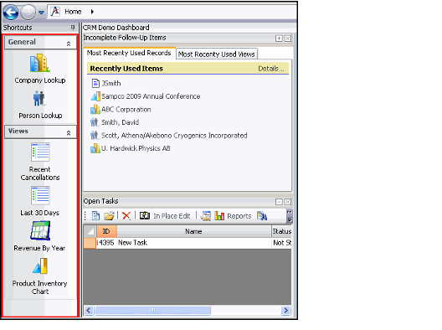Open the JSmith recent record

(111, 84)
